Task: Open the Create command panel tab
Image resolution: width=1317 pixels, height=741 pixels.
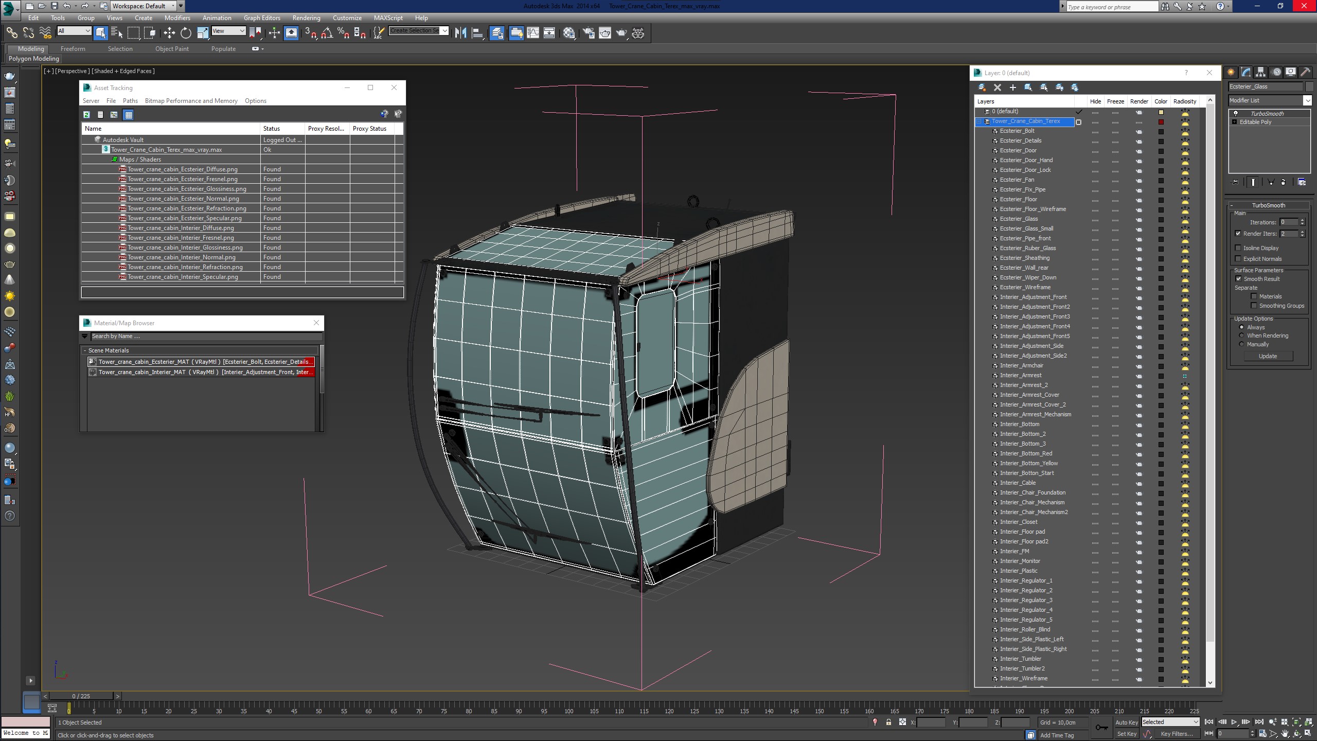Action: (x=1231, y=72)
